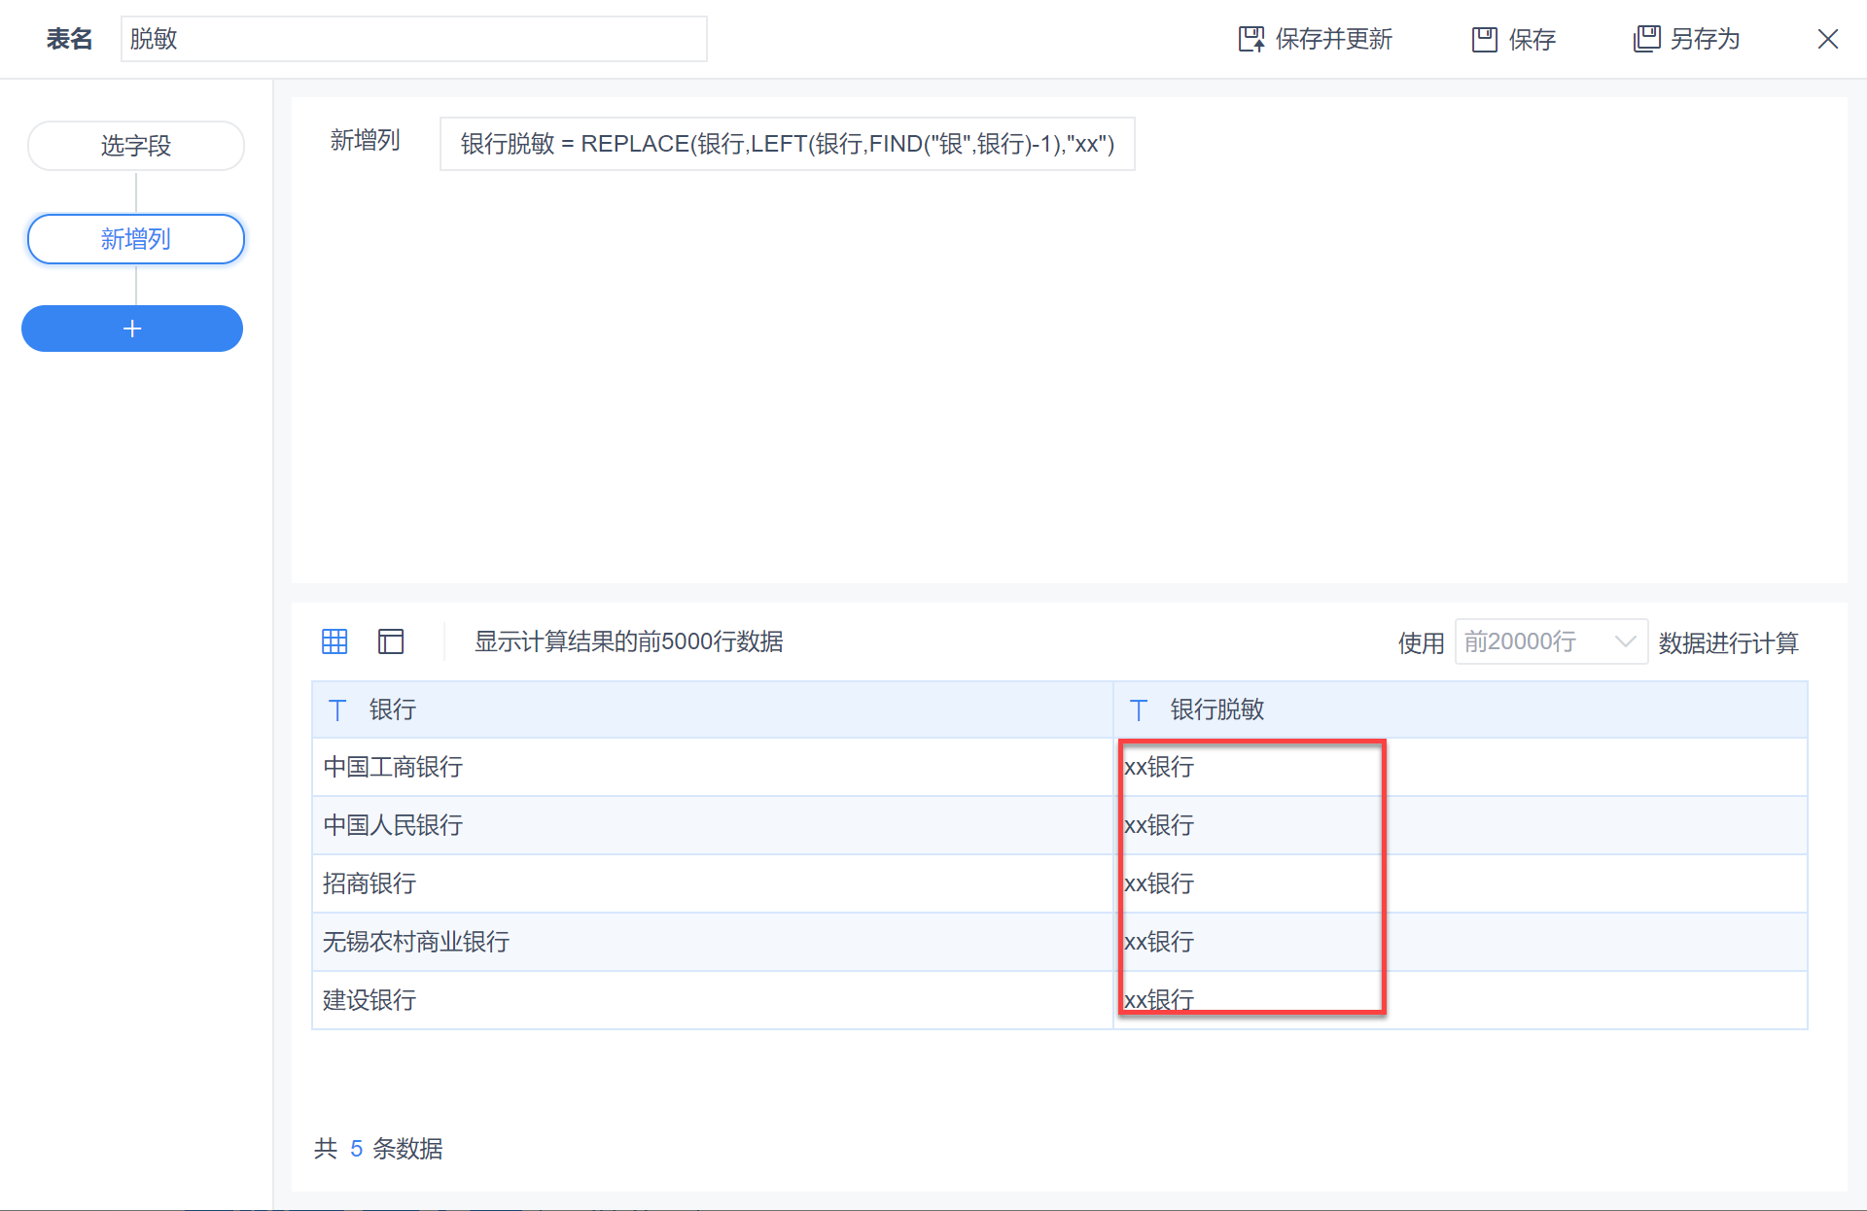
Task: Select the 选字段 step
Action: (136, 146)
